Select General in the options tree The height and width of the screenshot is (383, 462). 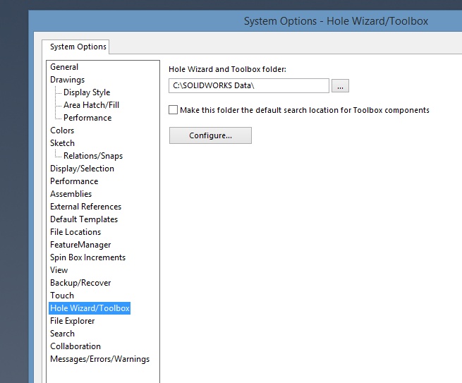(x=64, y=67)
